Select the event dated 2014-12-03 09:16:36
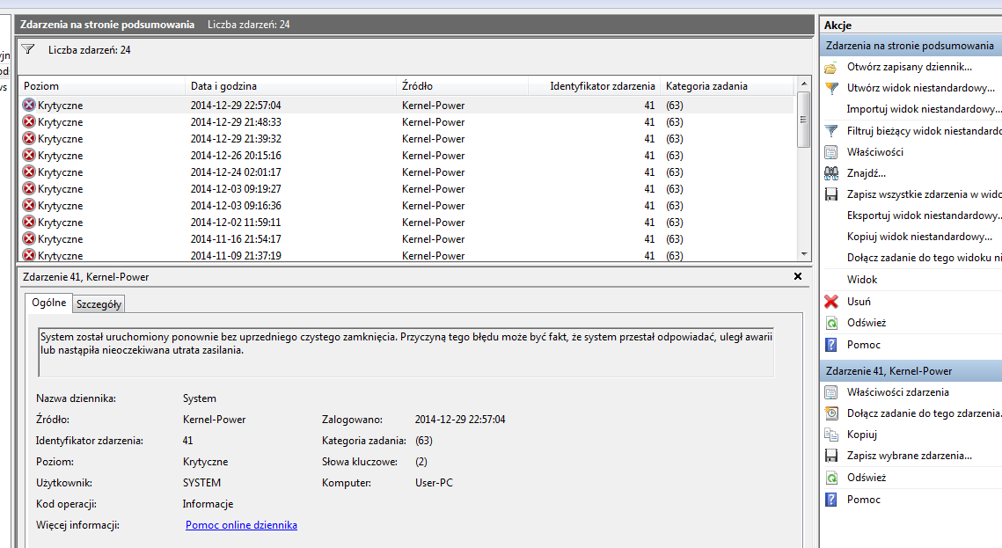This screenshot has height=548, width=1002. [x=407, y=206]
